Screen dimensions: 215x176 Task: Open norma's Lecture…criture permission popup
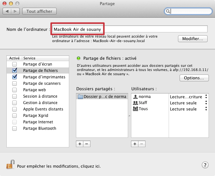[189, 97]
